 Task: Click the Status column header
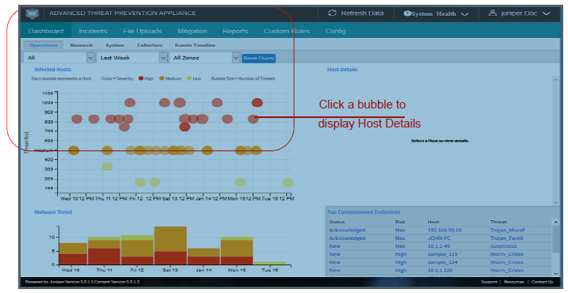click(x=337, y=222)
